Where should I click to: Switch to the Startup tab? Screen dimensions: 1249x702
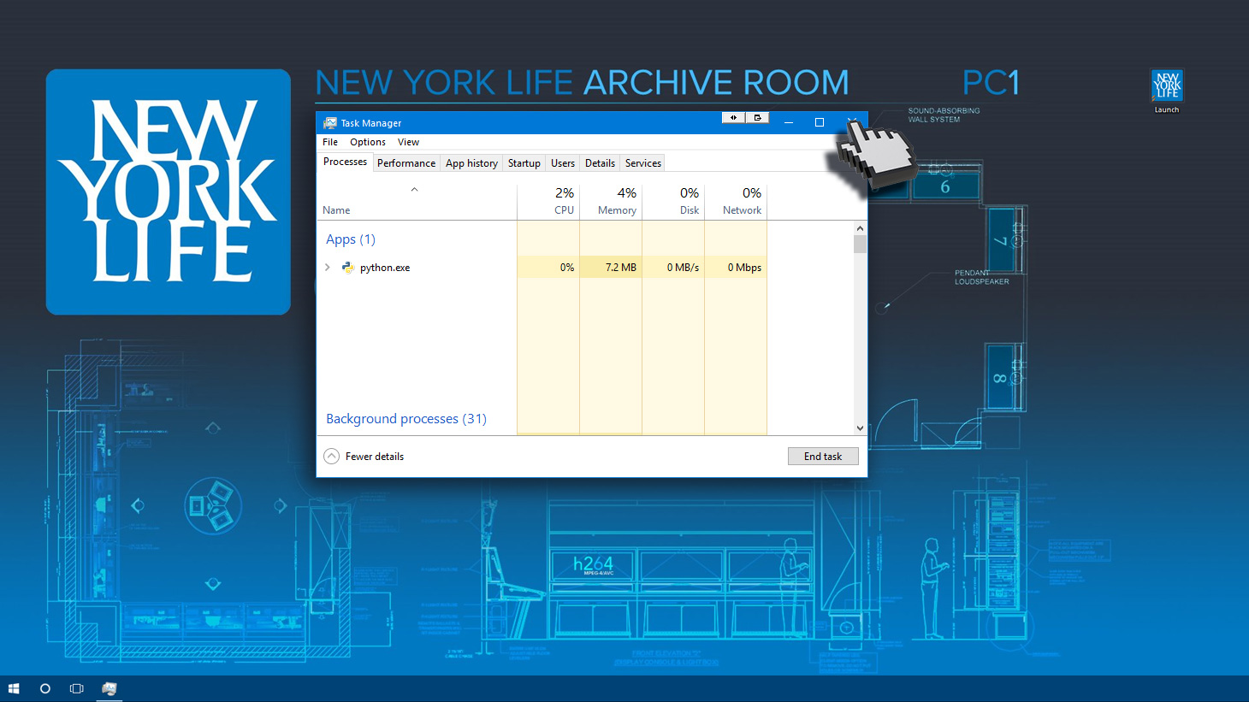(524, 163)
